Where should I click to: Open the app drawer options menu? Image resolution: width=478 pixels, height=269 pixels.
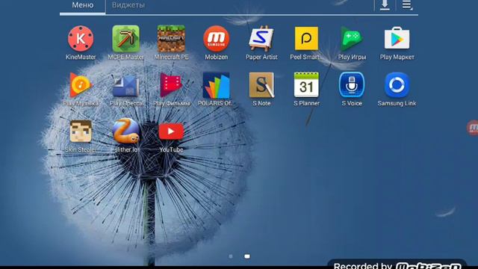click(x=407, y=5)
